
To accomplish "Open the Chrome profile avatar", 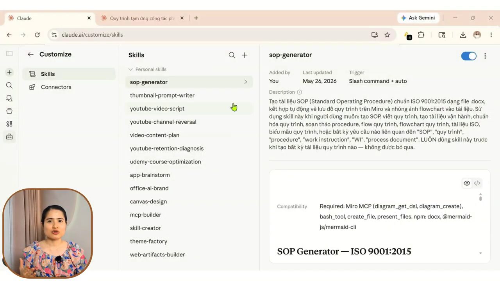I will coord(477,35).
